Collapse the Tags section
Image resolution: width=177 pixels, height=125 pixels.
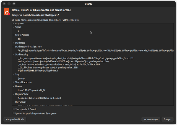tap(14, 75)
